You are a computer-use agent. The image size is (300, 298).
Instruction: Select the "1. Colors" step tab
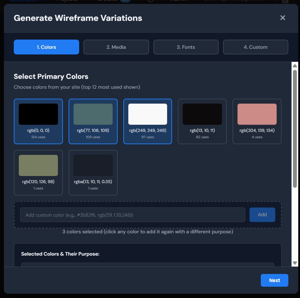[46, 47]
